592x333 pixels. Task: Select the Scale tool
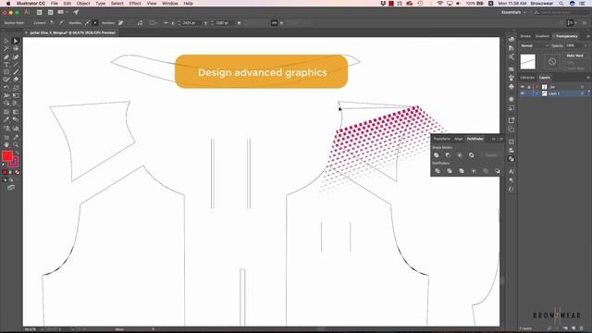point(16,88)
